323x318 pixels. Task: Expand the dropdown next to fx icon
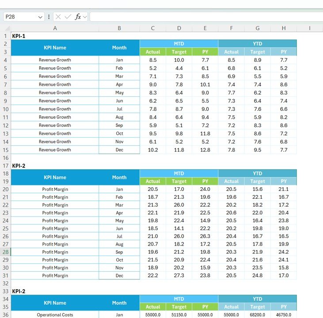click(x=85, y=17)
